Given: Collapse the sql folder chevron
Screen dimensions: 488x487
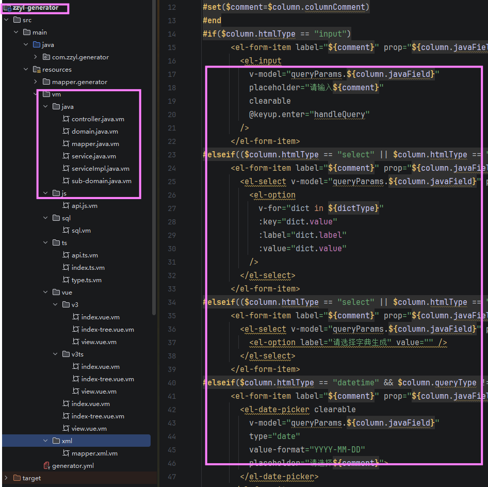Looking at the screenshot, I should pos(45,218).
